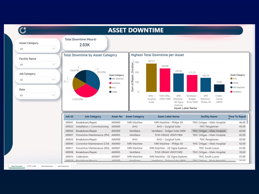
Task: Switch to the MTTR / MTBF tab
Action: 31,166
